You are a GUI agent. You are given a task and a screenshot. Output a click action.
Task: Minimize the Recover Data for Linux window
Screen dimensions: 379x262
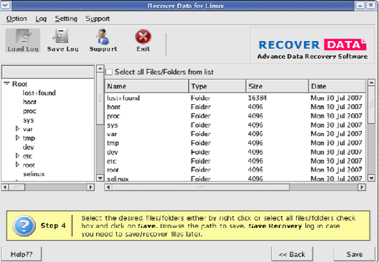360,5
